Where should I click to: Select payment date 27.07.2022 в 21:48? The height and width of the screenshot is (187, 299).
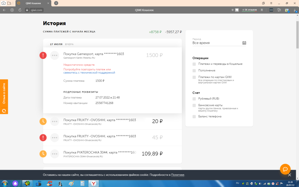pyautogui.click(x=107, y=98)
